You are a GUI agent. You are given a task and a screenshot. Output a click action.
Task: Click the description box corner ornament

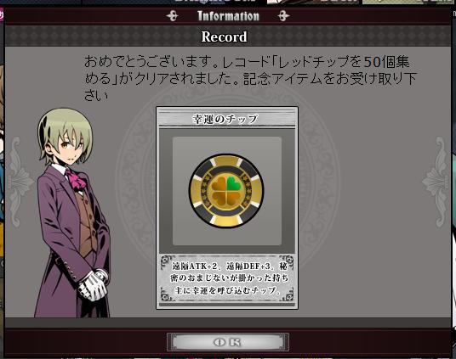coord(168,261)
